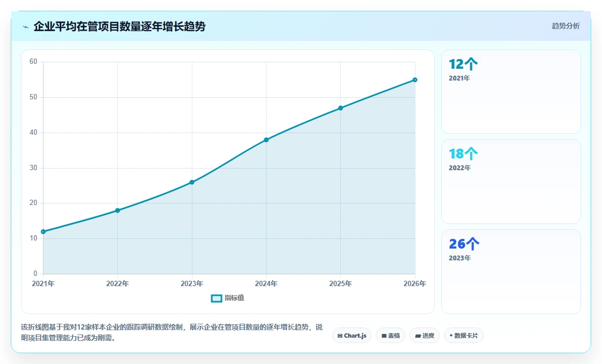This screenshot has width=602, height=364.
Task: Click the 2025年 x-axis label
Action: 341,284
